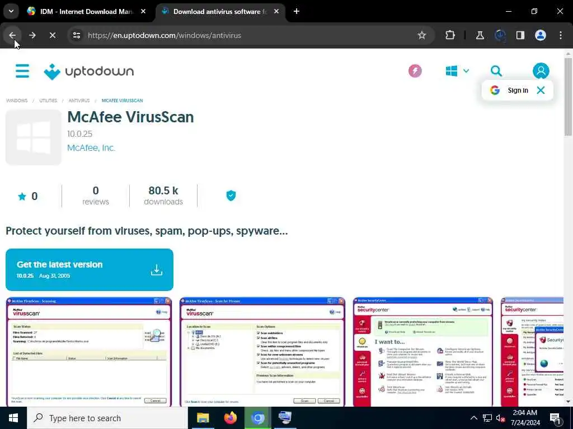Open the Windows Start menu
Image resolution: width=573 pixels, height=429 pixels.
coord(13,418)
